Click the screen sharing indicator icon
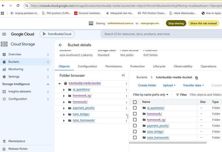The image size is (222, 152). (x=91, y=23)
